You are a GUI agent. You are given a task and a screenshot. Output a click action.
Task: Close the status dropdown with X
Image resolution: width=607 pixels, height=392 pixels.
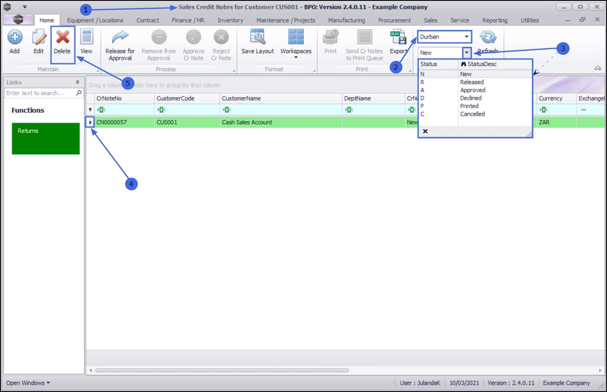pyautogui.click(x=425, y=131)
